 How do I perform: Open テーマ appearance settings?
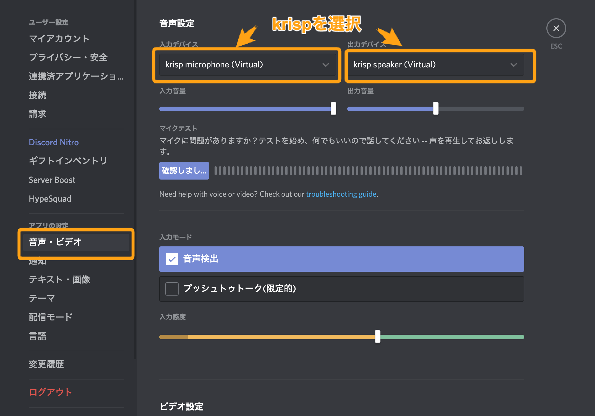click(x=42, y=298)
